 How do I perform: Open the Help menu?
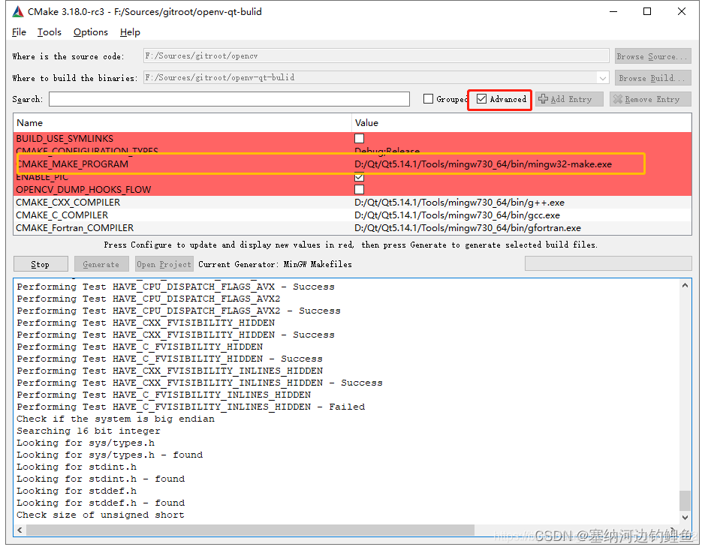pos(130,32)
